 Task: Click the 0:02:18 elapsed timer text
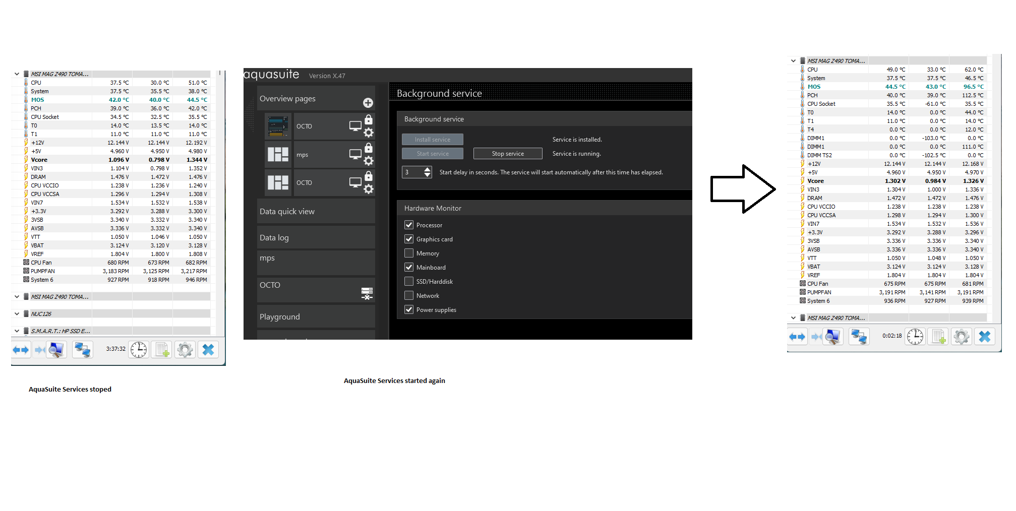pos(892,336)
